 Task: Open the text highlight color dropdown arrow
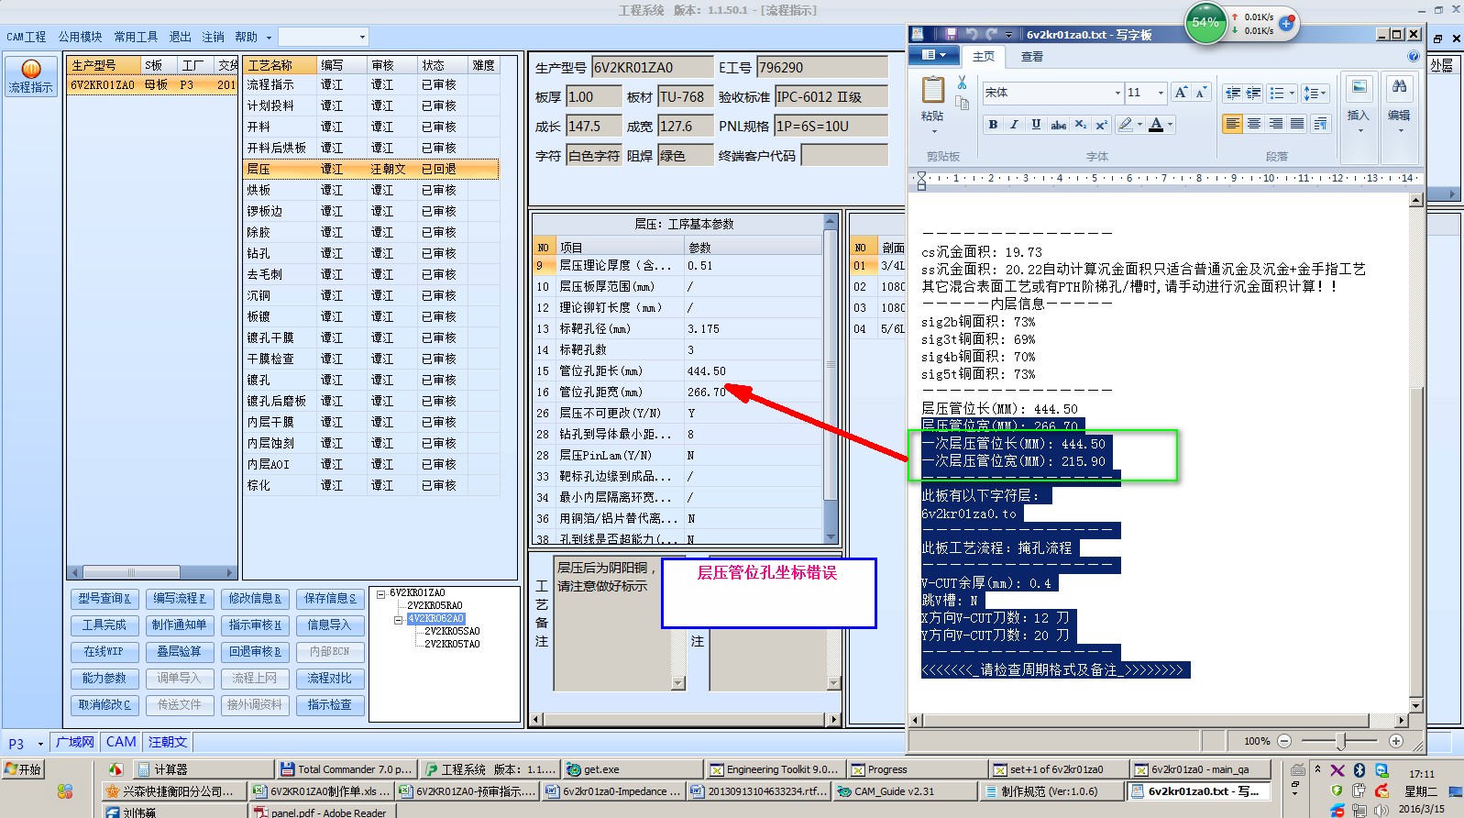[1139, 125]
